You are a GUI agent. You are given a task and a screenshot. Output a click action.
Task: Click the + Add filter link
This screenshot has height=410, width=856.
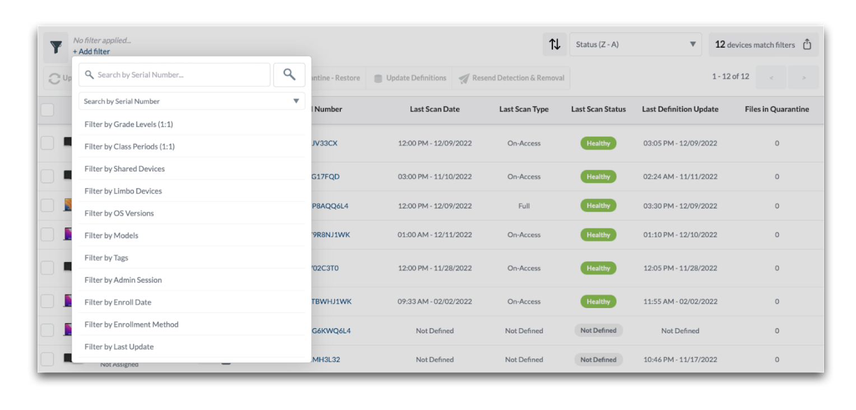pos(91,52)
